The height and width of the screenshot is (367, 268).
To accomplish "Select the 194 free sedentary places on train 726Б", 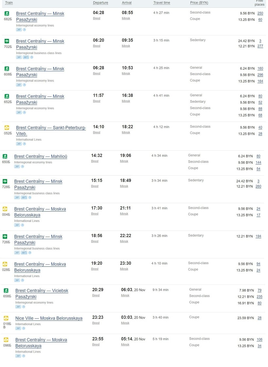I will pyautogui.click(x=258, y=236).
